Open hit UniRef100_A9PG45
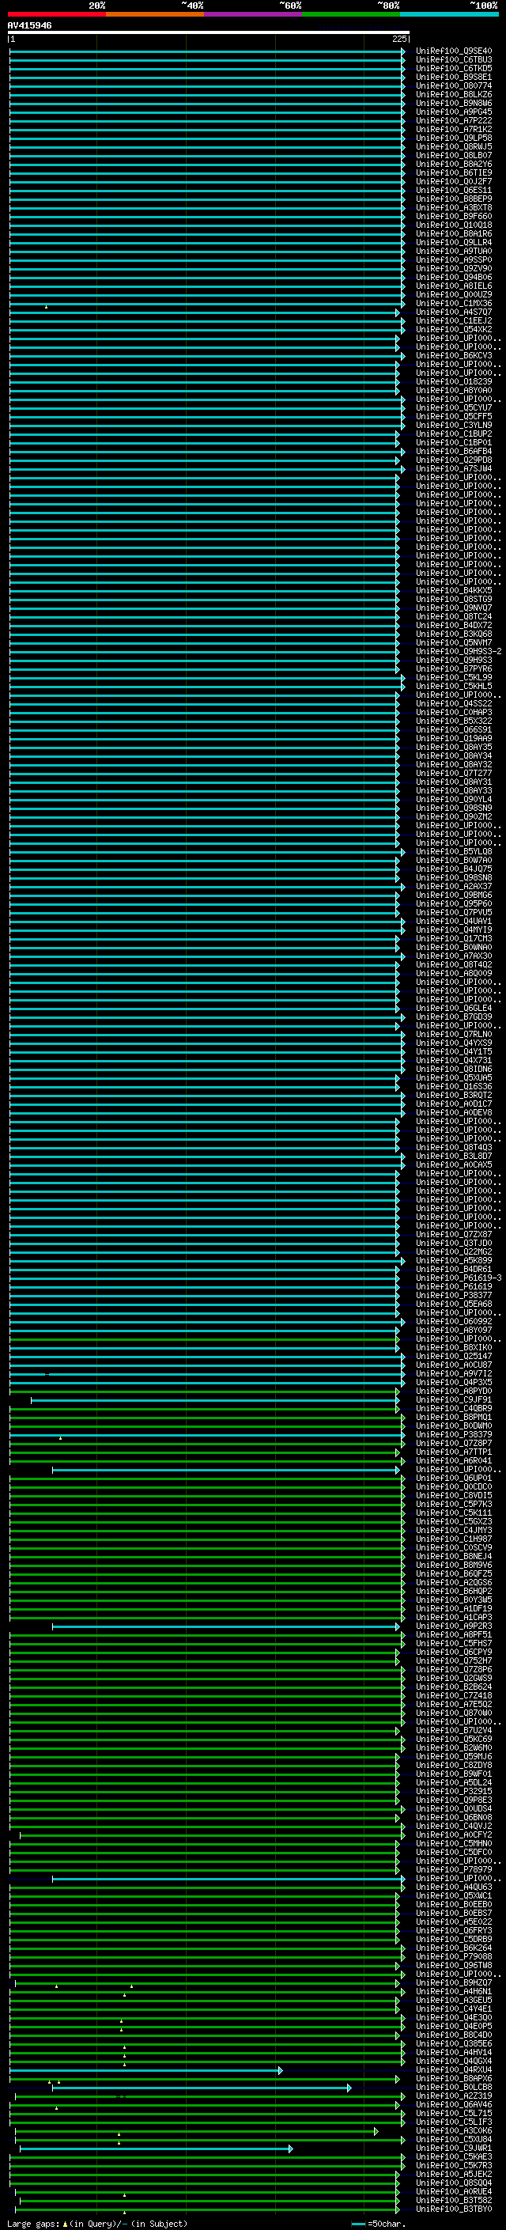 pyautogui.click(x=454, y=112)
